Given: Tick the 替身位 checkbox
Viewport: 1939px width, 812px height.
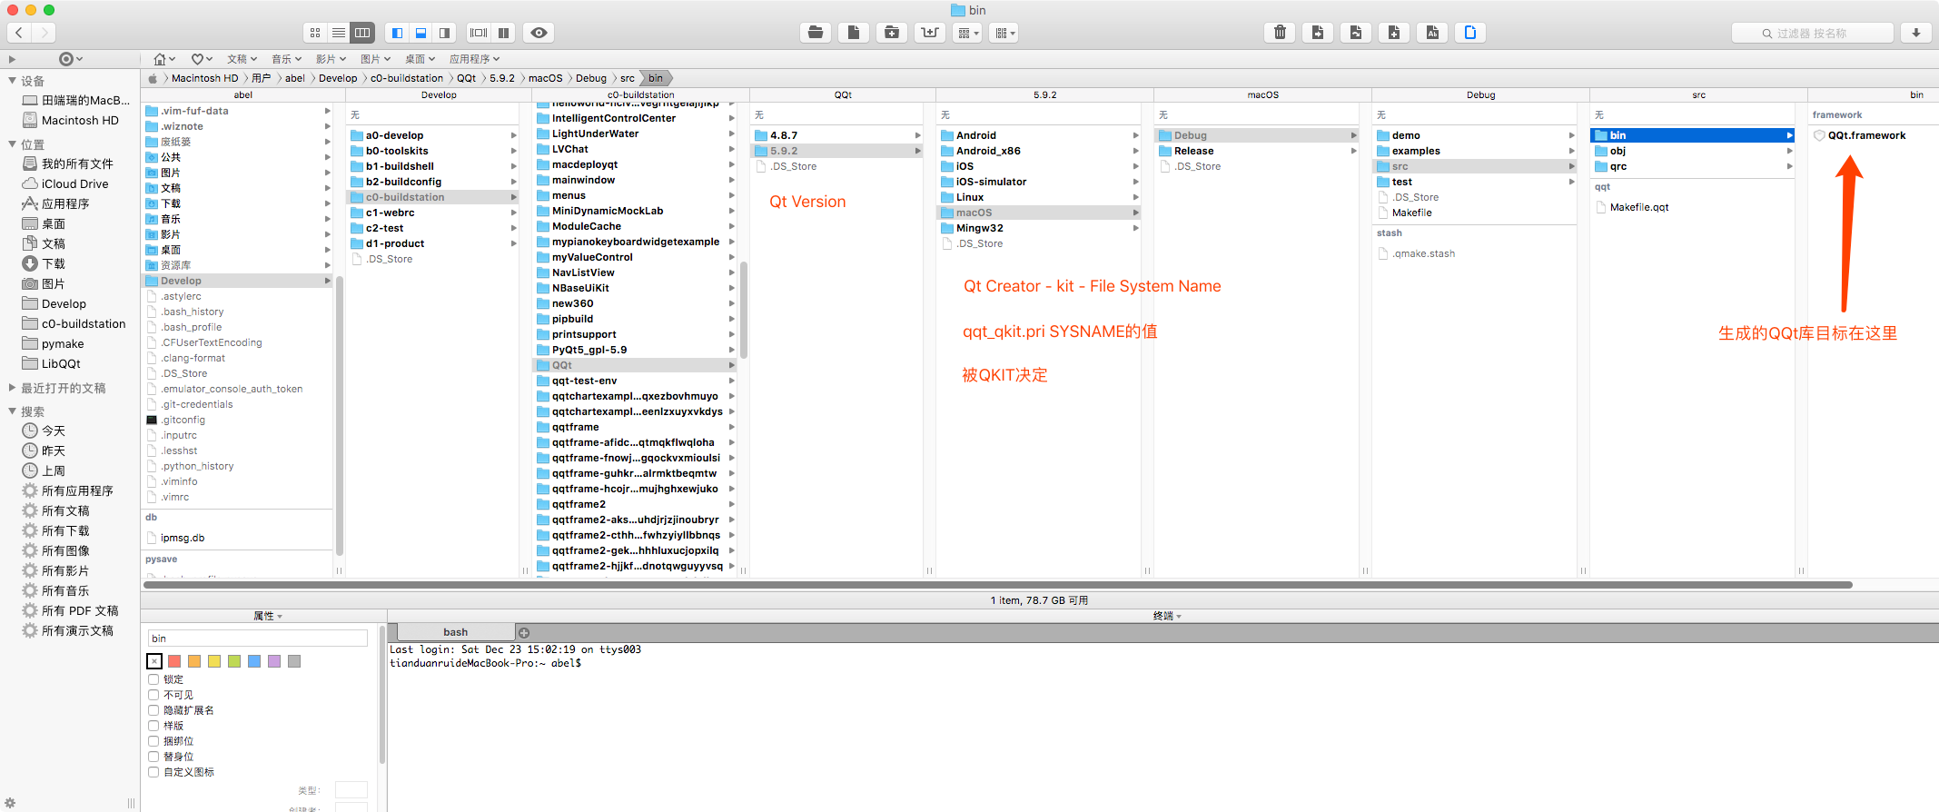Looking at the screenshot, I should (153, 757).
